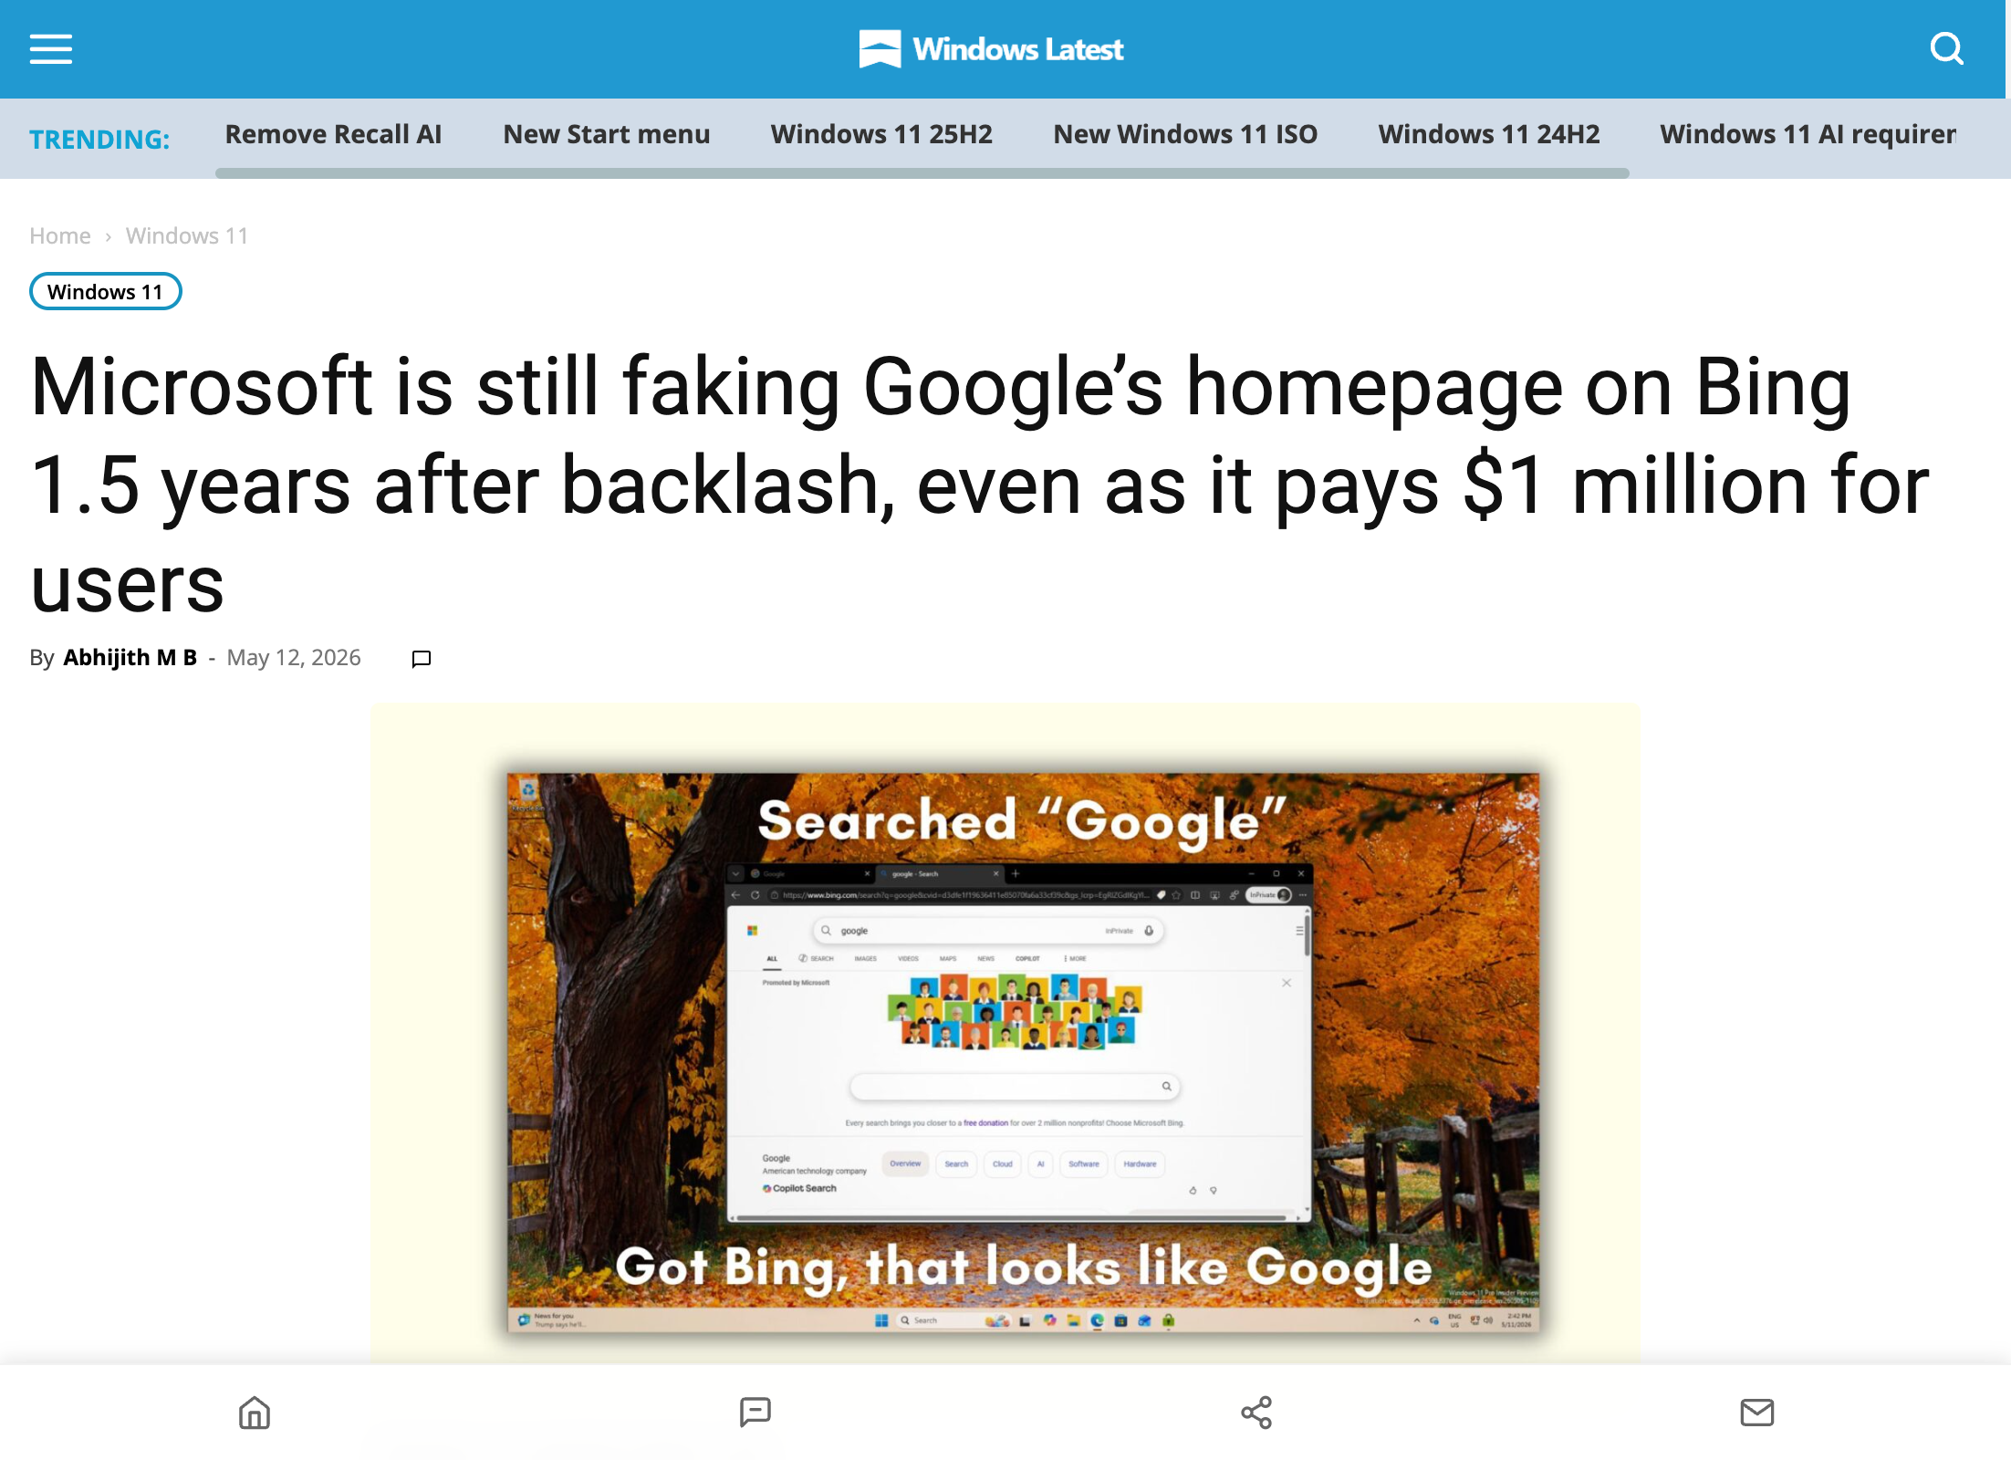Click the Windows Latest logo

(992, 49)
